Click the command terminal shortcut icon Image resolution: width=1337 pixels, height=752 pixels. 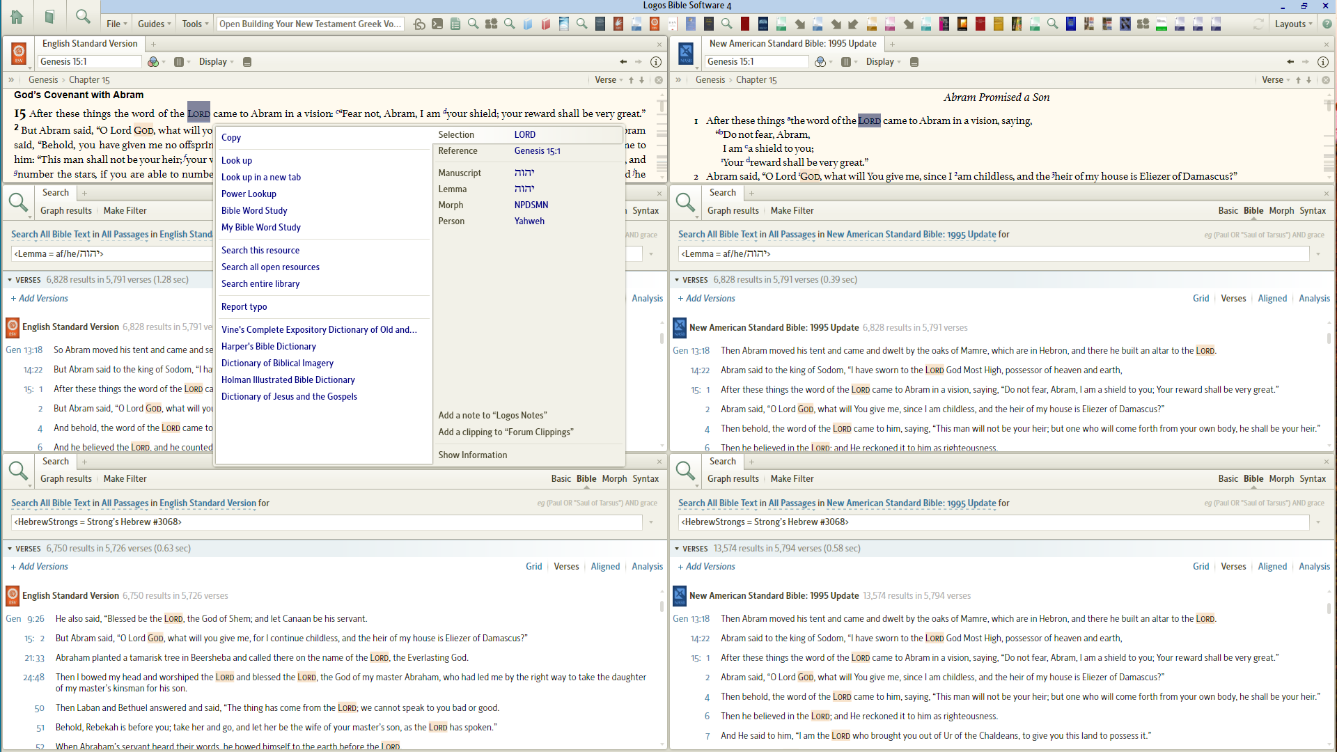(437, 24)
